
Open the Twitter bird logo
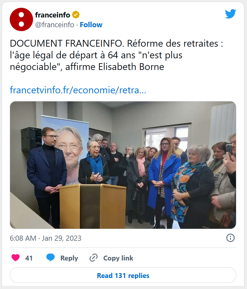tap(230, 14)
